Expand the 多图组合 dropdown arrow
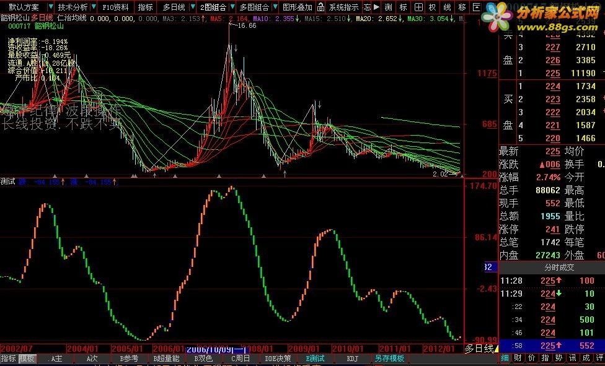This screenshot has height=366, width=605. [x=275, y=7]
